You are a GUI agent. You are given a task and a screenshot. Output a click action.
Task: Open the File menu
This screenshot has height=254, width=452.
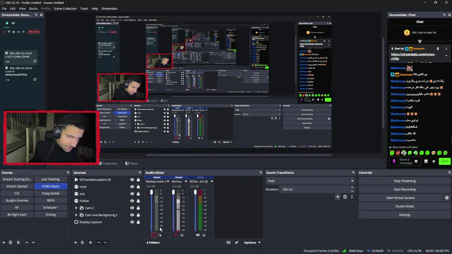click(4, 8)
